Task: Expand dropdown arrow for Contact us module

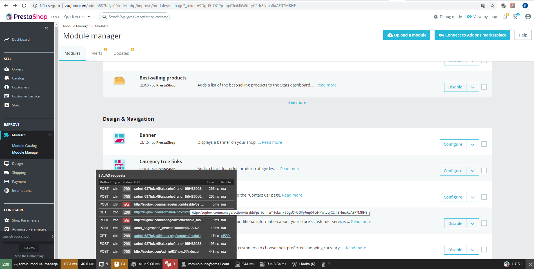Action: [473, 197]
